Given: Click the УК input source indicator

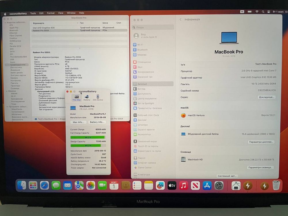Looking at the screenshot, I should [x=242, y=12].
